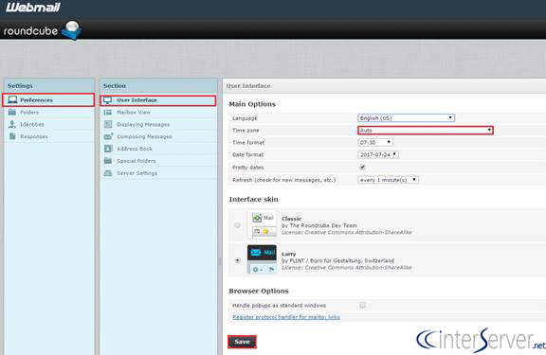Viewport: 546px width, 355px height.
Task: Click Register protocol handler for mailto links
Action: point(286,317)
